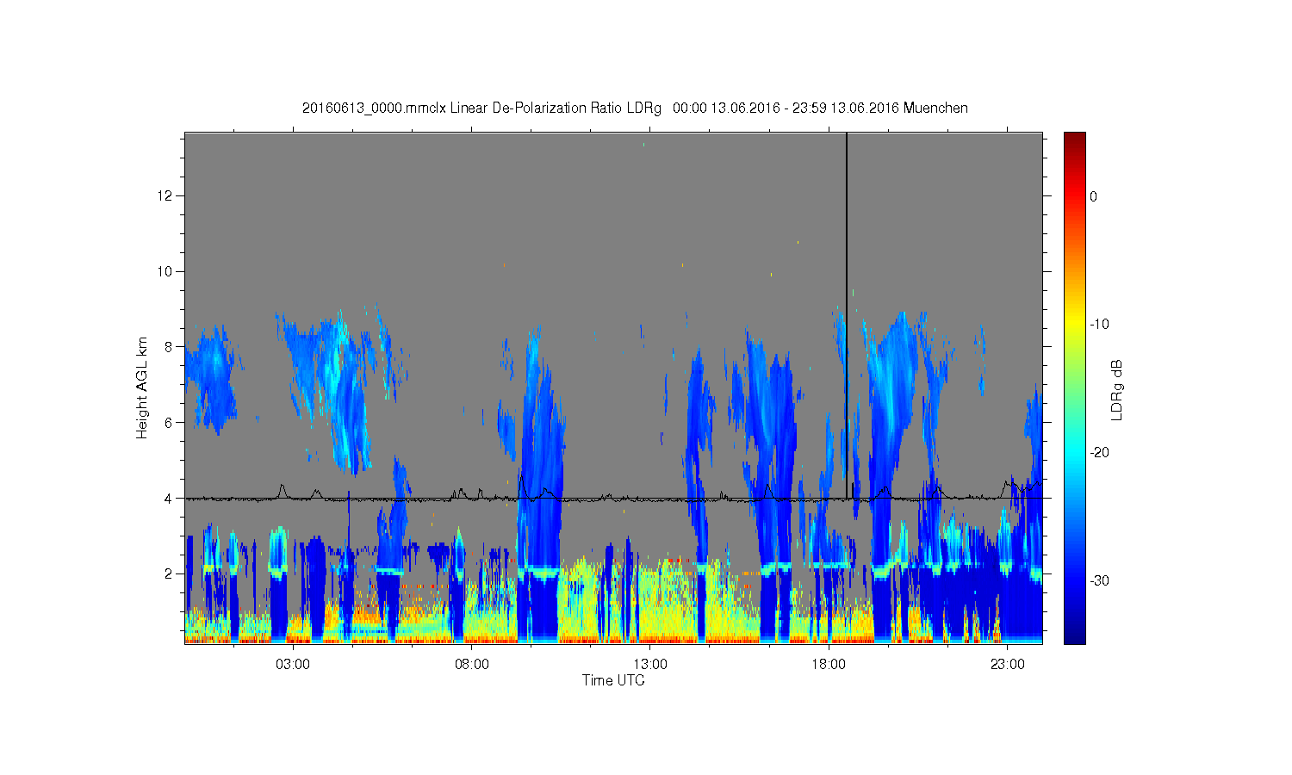Click the '23:00' time axis label

pos(1008,665)
